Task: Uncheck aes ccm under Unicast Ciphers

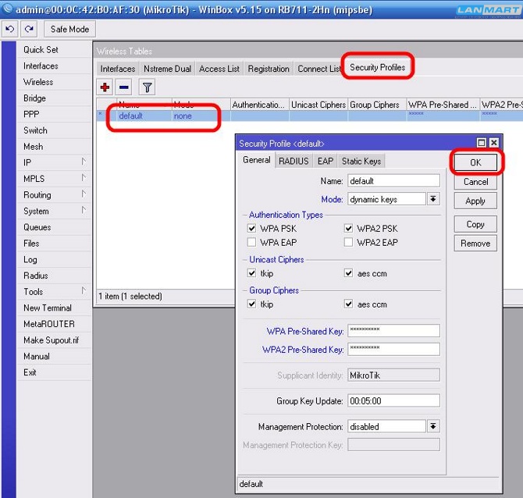Action: 349,273
